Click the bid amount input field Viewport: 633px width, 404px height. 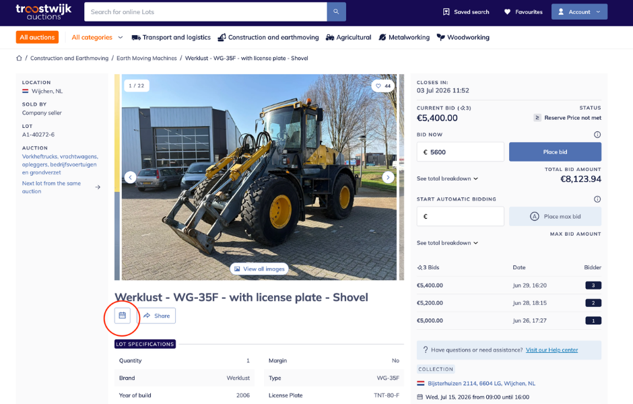(460, 151)
